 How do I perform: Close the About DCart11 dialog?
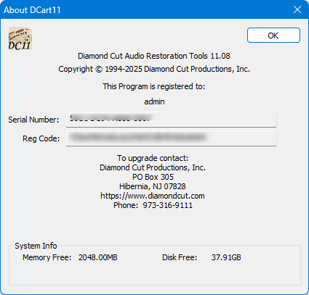tap(297, 9)
